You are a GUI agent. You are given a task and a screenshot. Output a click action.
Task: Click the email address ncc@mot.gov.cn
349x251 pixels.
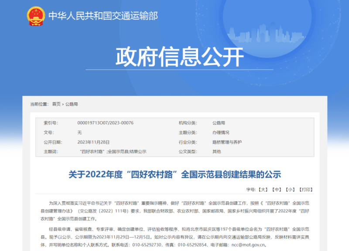tap(248, 245)
